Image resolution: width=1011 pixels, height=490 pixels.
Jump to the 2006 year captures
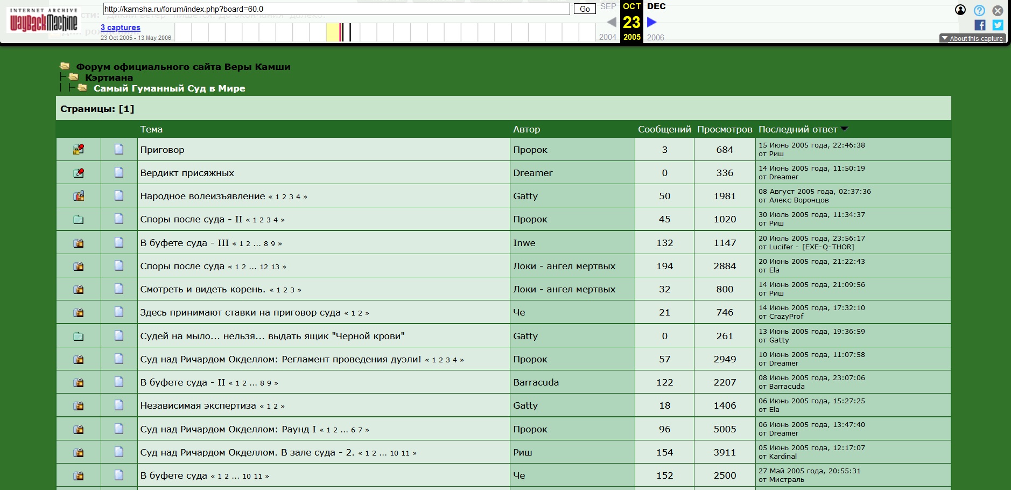tap(655, 37)
